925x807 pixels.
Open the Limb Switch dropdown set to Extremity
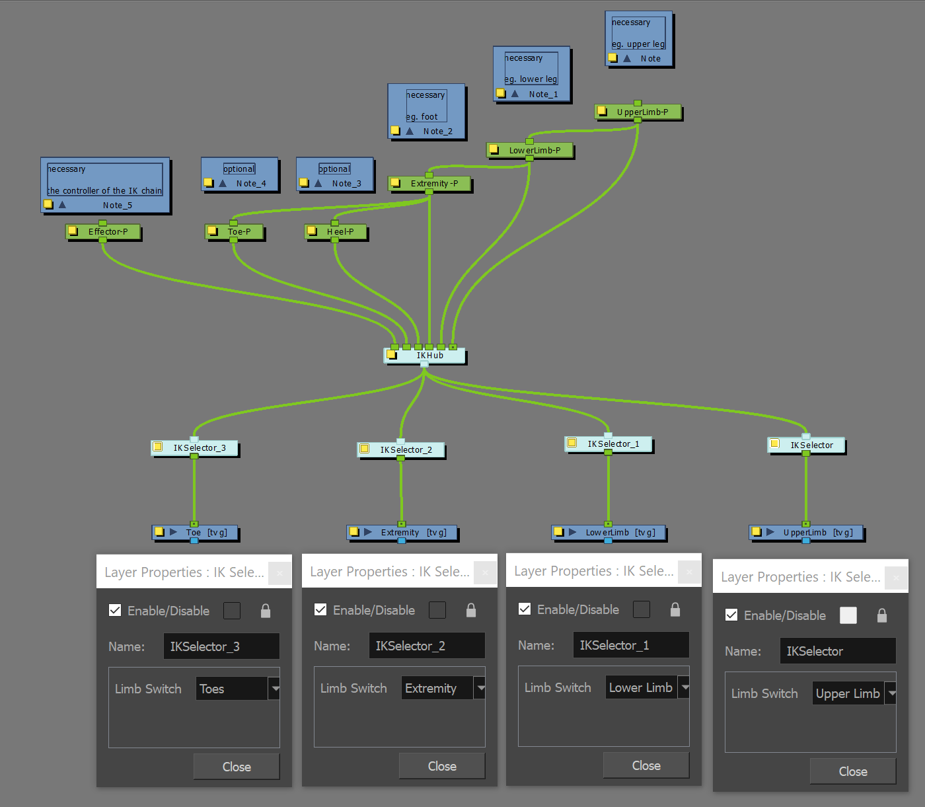coord(480,687)
